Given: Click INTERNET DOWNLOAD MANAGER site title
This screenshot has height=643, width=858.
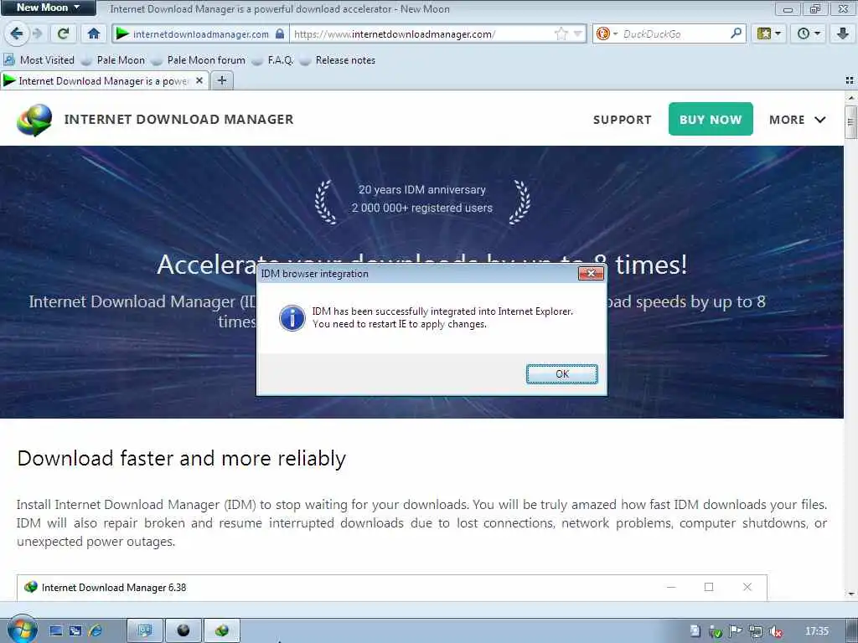Looking at the screenshot, I should [x=179, y=119].
